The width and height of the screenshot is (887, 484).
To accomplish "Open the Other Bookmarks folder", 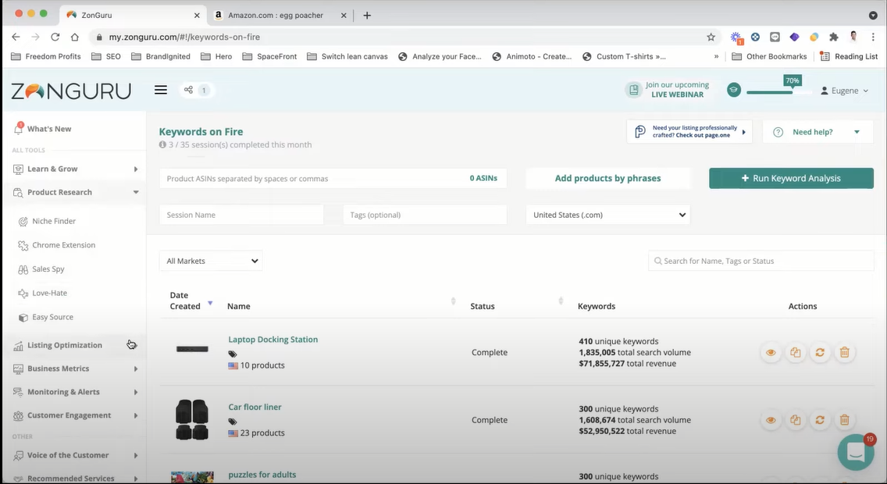I will (x=769, y=56).
